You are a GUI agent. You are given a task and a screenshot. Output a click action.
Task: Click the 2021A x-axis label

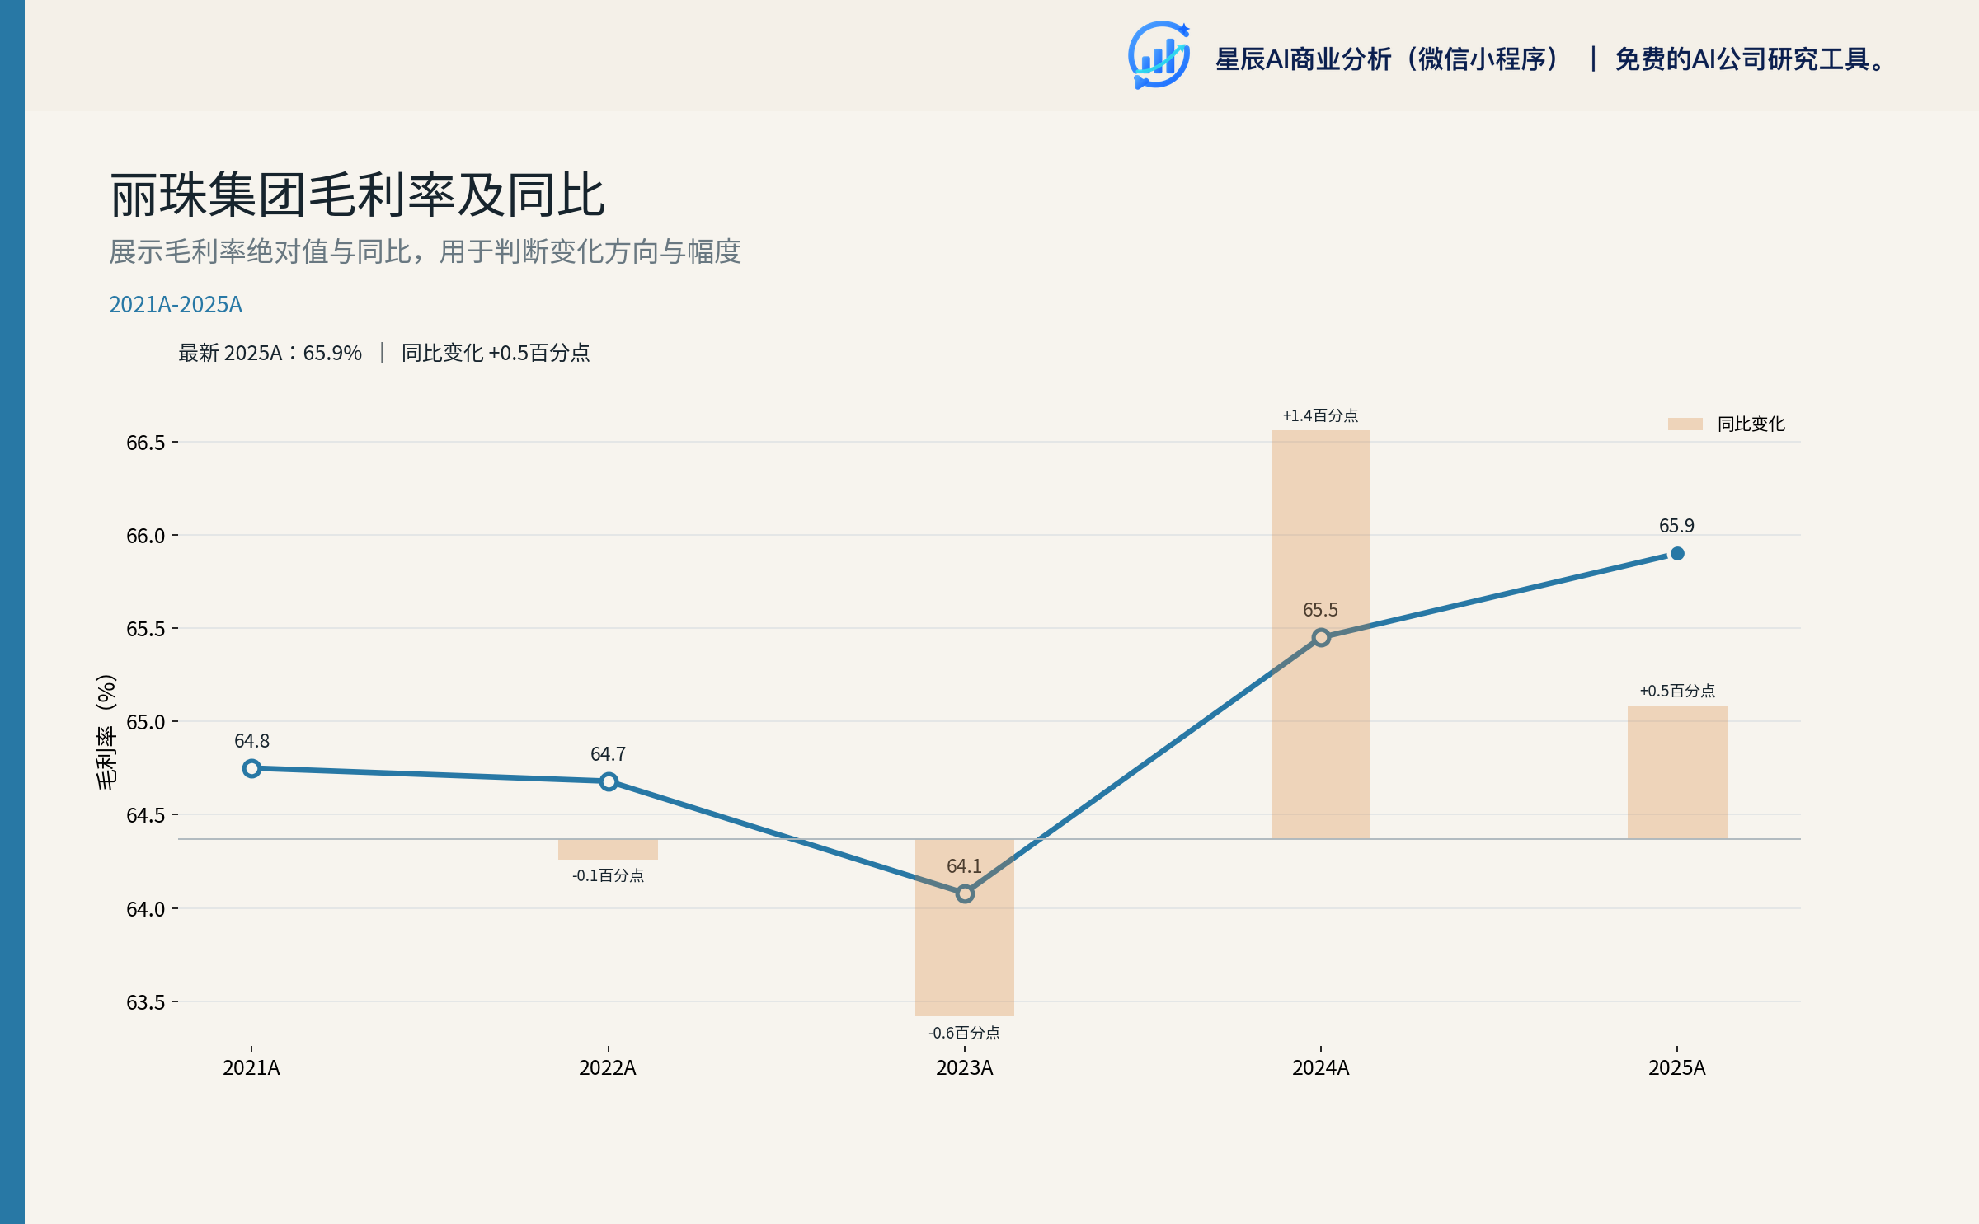[251, 1067]
